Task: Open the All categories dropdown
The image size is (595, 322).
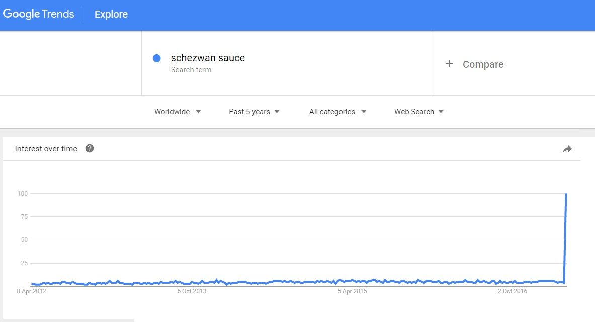Action: [x=337, y=112]
